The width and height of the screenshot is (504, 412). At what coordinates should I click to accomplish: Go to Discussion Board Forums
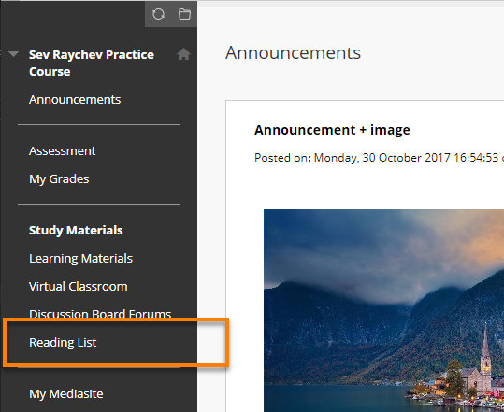coord(100,313)
